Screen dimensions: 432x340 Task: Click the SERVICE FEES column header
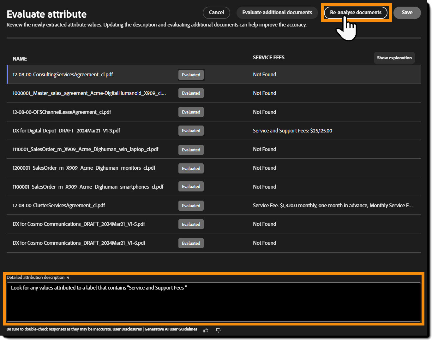269,57
